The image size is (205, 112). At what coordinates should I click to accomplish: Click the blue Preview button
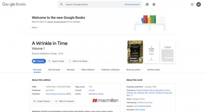point(39,61)
